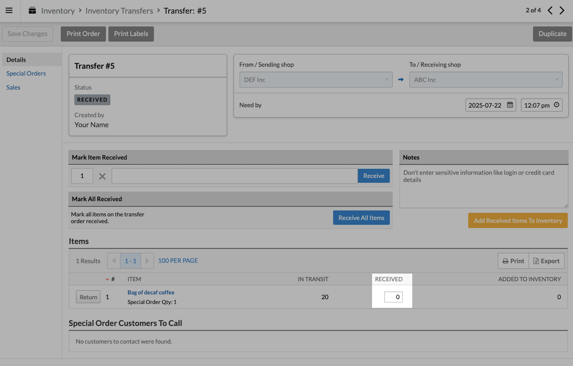Viewport: 573px width, 366px height.
Task: Open the Sales sidebar tab
Action: tap(13, 87)
